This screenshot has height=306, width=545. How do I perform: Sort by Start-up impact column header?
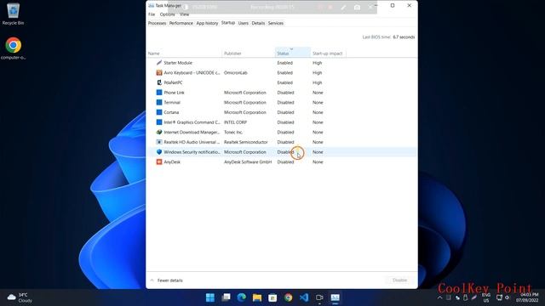[x=328, y=53]
